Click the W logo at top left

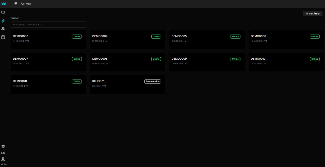pyautogui.click(x=4, y=4)
